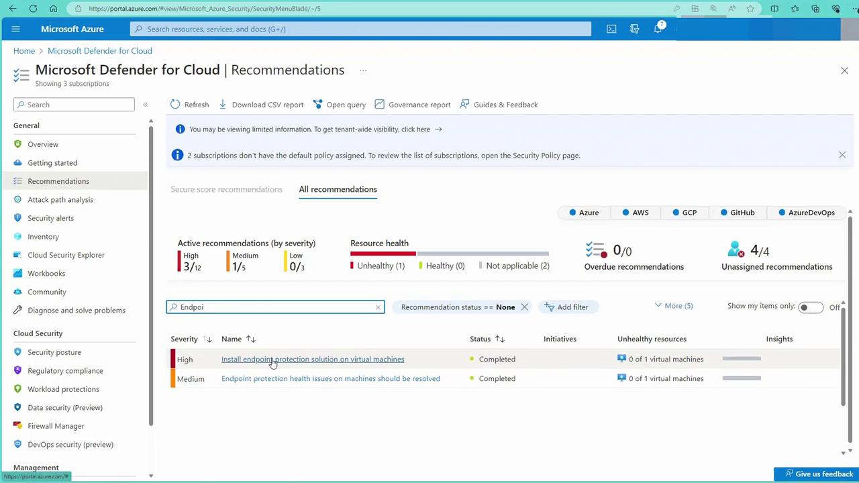Toggle the AWS environment filter
Screen dimensions: 859x483
pos(635,213)
